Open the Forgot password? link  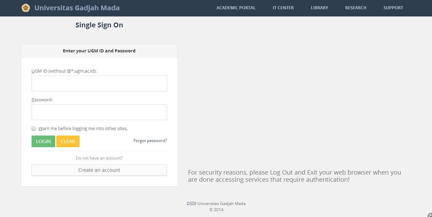pos(150,141)
